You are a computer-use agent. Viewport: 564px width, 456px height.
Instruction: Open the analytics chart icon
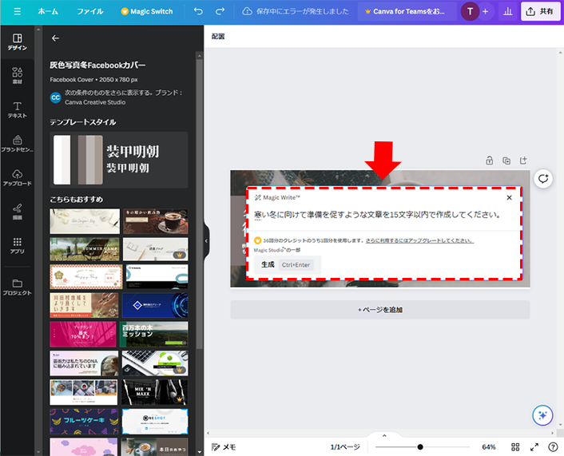507,11
